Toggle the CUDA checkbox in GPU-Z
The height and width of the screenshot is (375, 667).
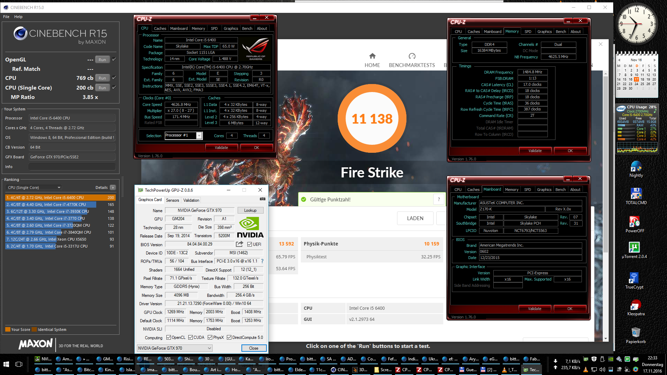tap(190, 337)
